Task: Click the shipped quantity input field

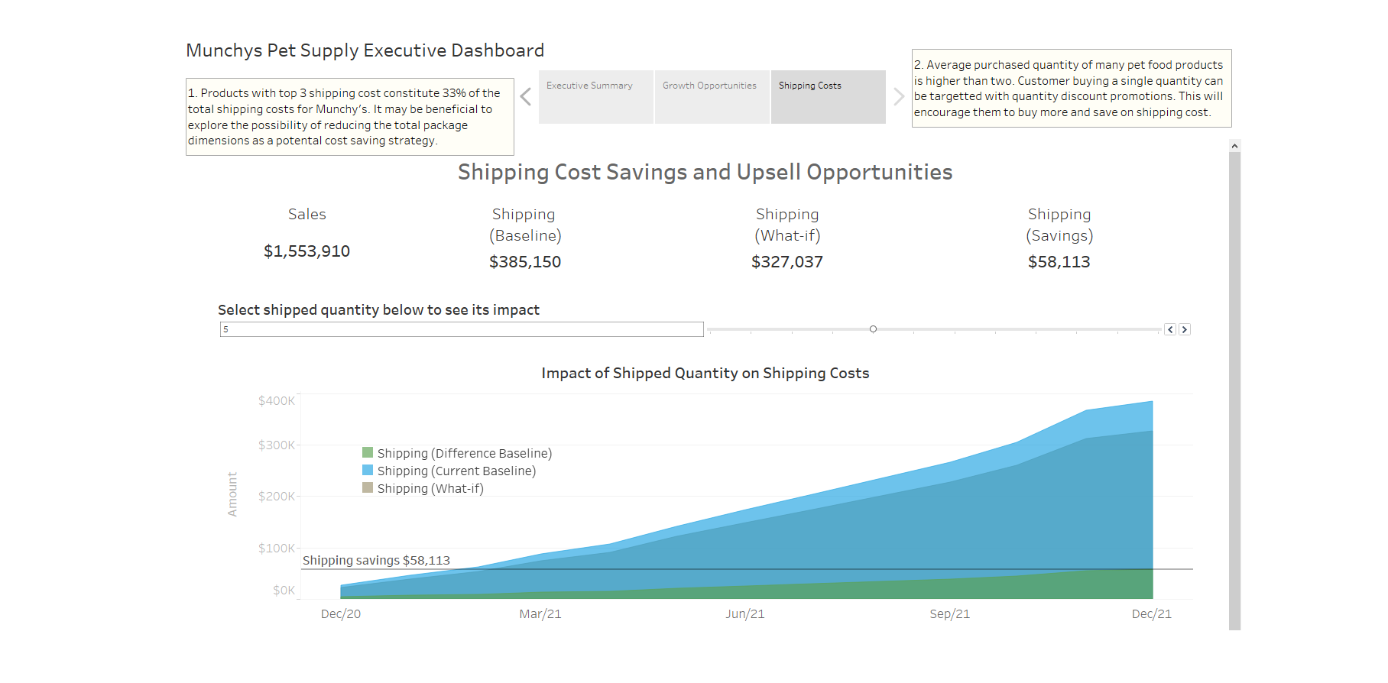Action: coord(462,329)
